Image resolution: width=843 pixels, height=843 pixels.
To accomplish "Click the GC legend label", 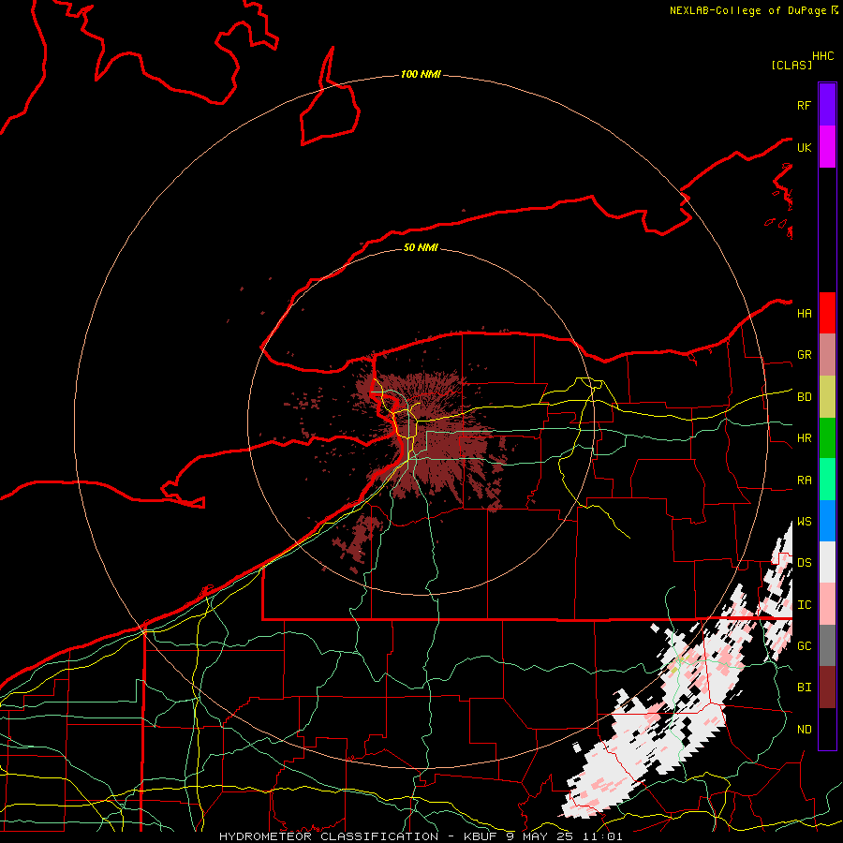I will 804,646.
